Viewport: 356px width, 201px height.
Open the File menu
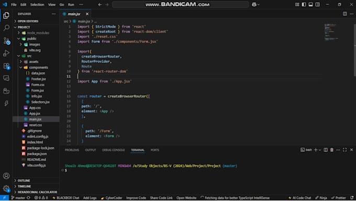click(14, 5)
